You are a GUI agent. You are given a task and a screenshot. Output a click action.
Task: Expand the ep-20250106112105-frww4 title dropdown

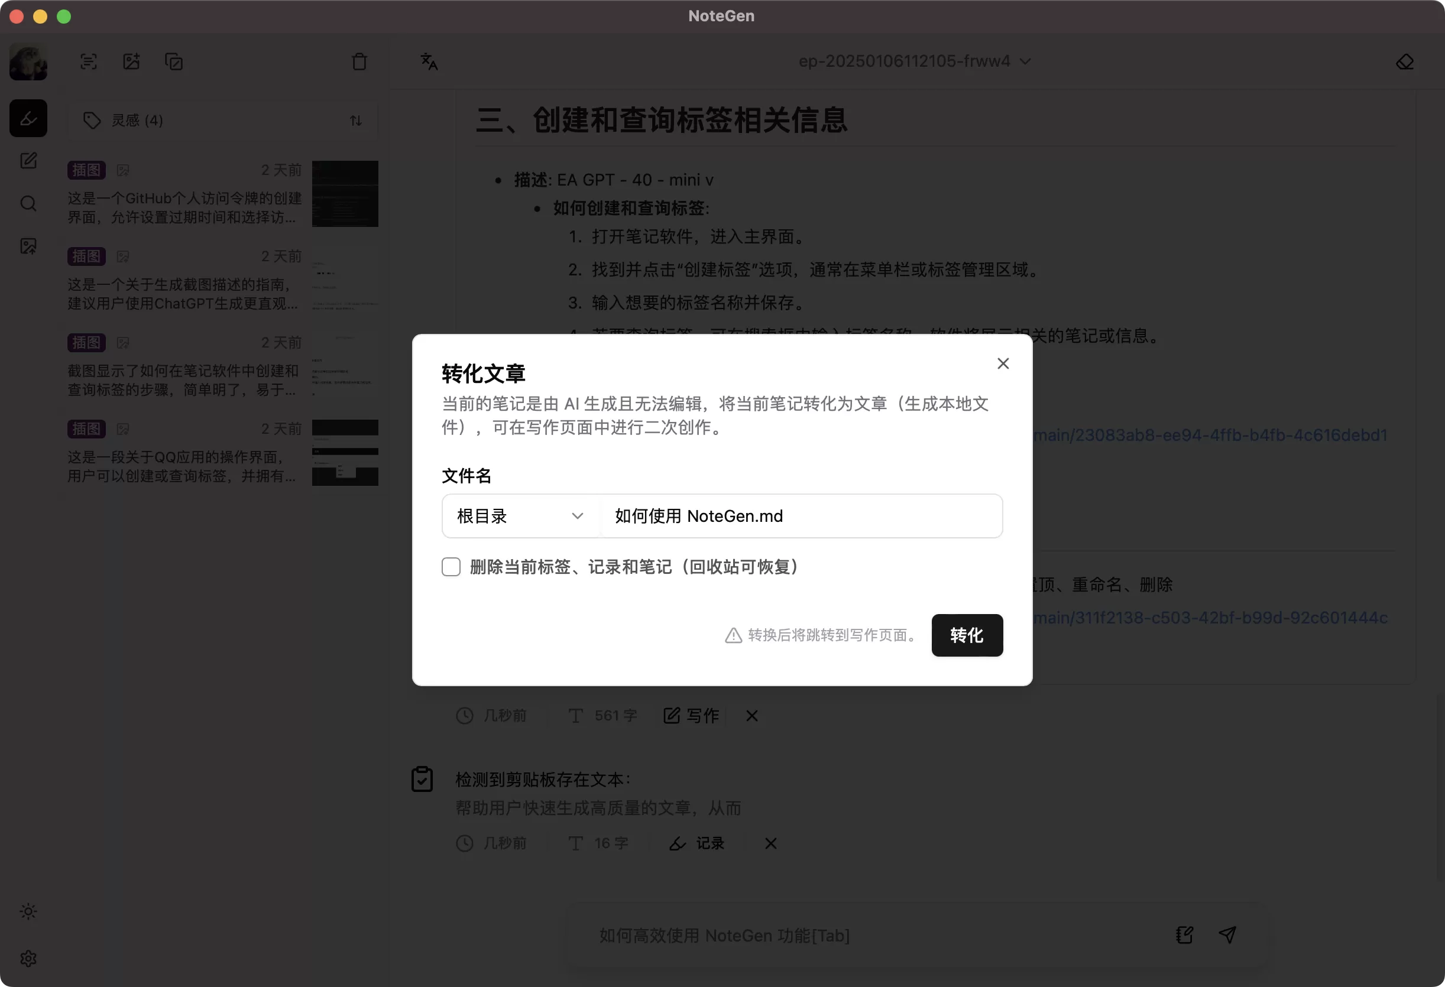click(1026, 61)
